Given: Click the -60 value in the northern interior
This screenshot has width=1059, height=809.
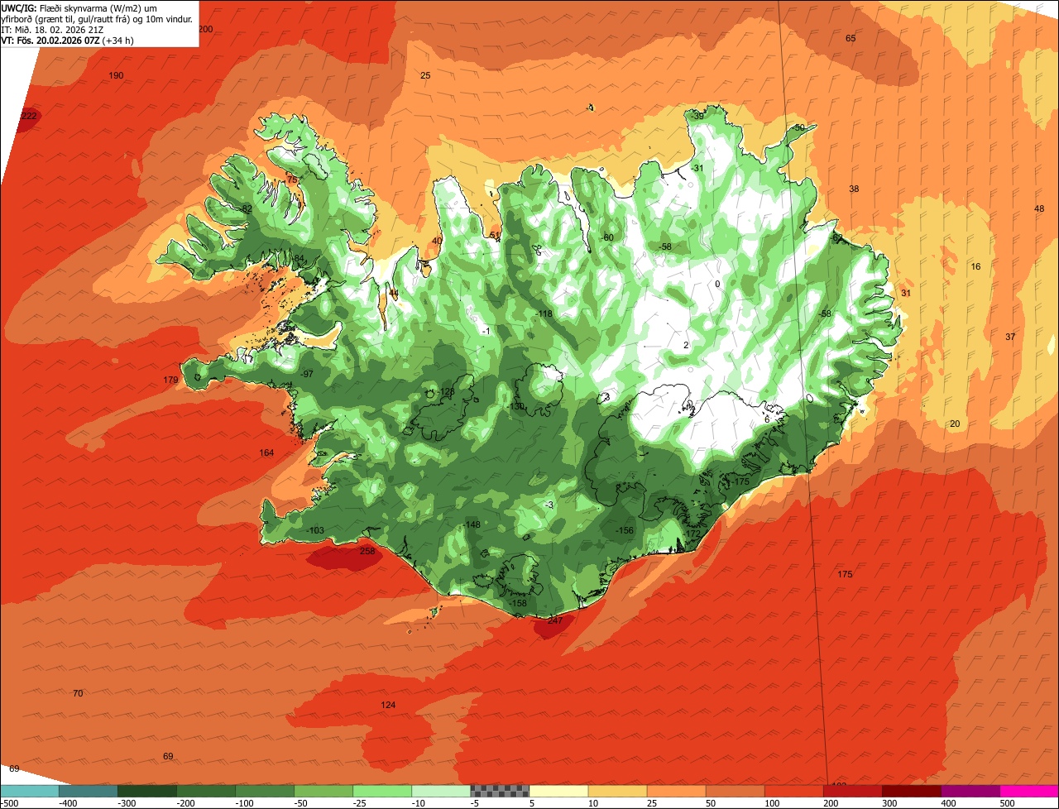Looking at the screenshot, I should tap(607, 237).
